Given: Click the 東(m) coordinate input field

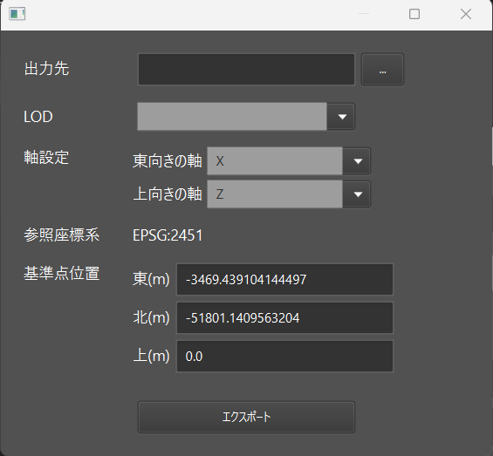Looking at the screenshot, I should coord(284,279).
